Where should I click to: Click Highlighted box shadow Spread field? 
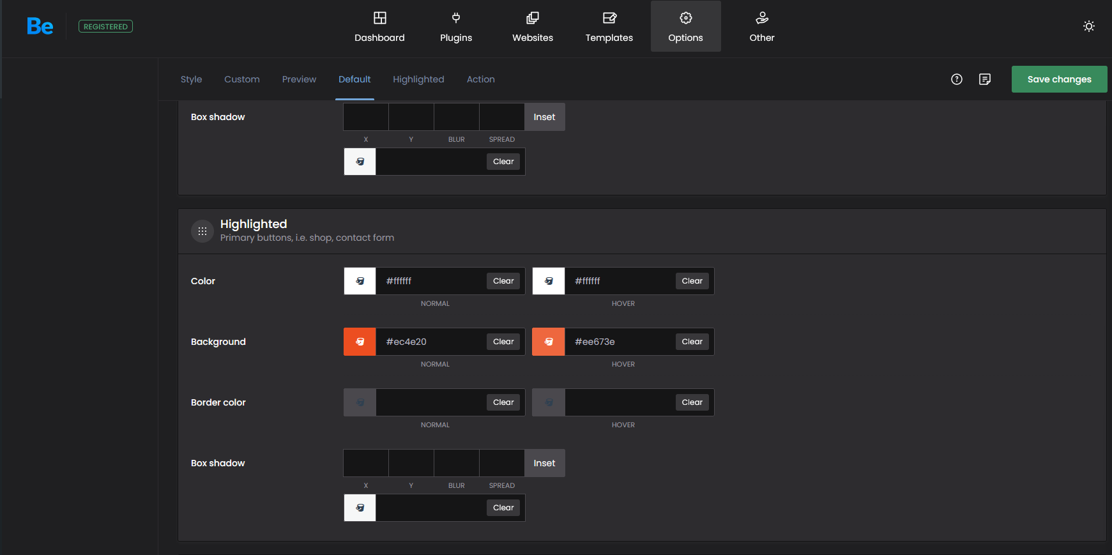502,463
